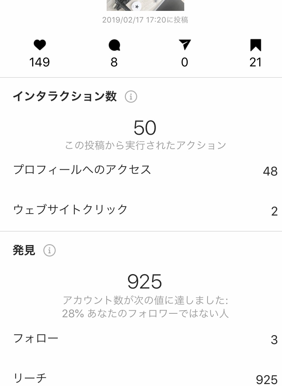282x386 pixels.
Task: Select the post thumbnail image
Action: (x=145, y=5)
